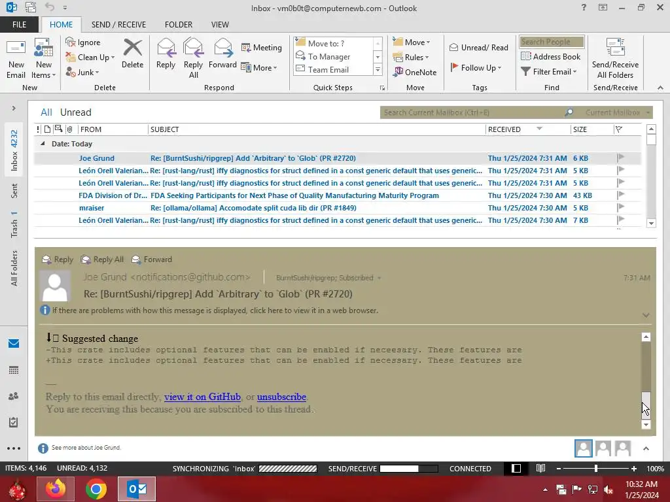The image size is (670, 502).
Task: Open the Move dropdown
Action: tap(412, 42)
